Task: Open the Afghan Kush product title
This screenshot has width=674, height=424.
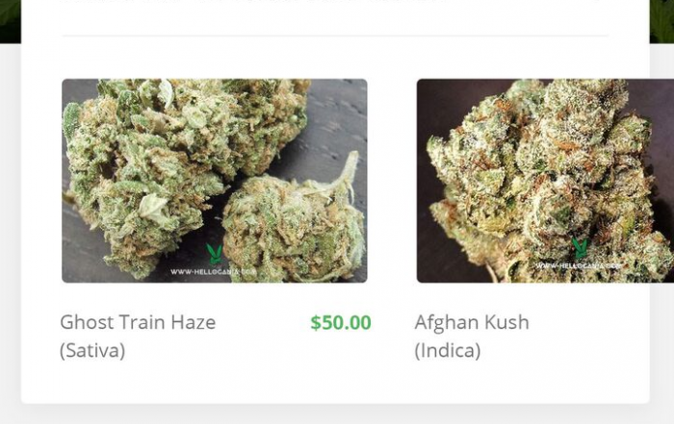Action: pos(472,322)
